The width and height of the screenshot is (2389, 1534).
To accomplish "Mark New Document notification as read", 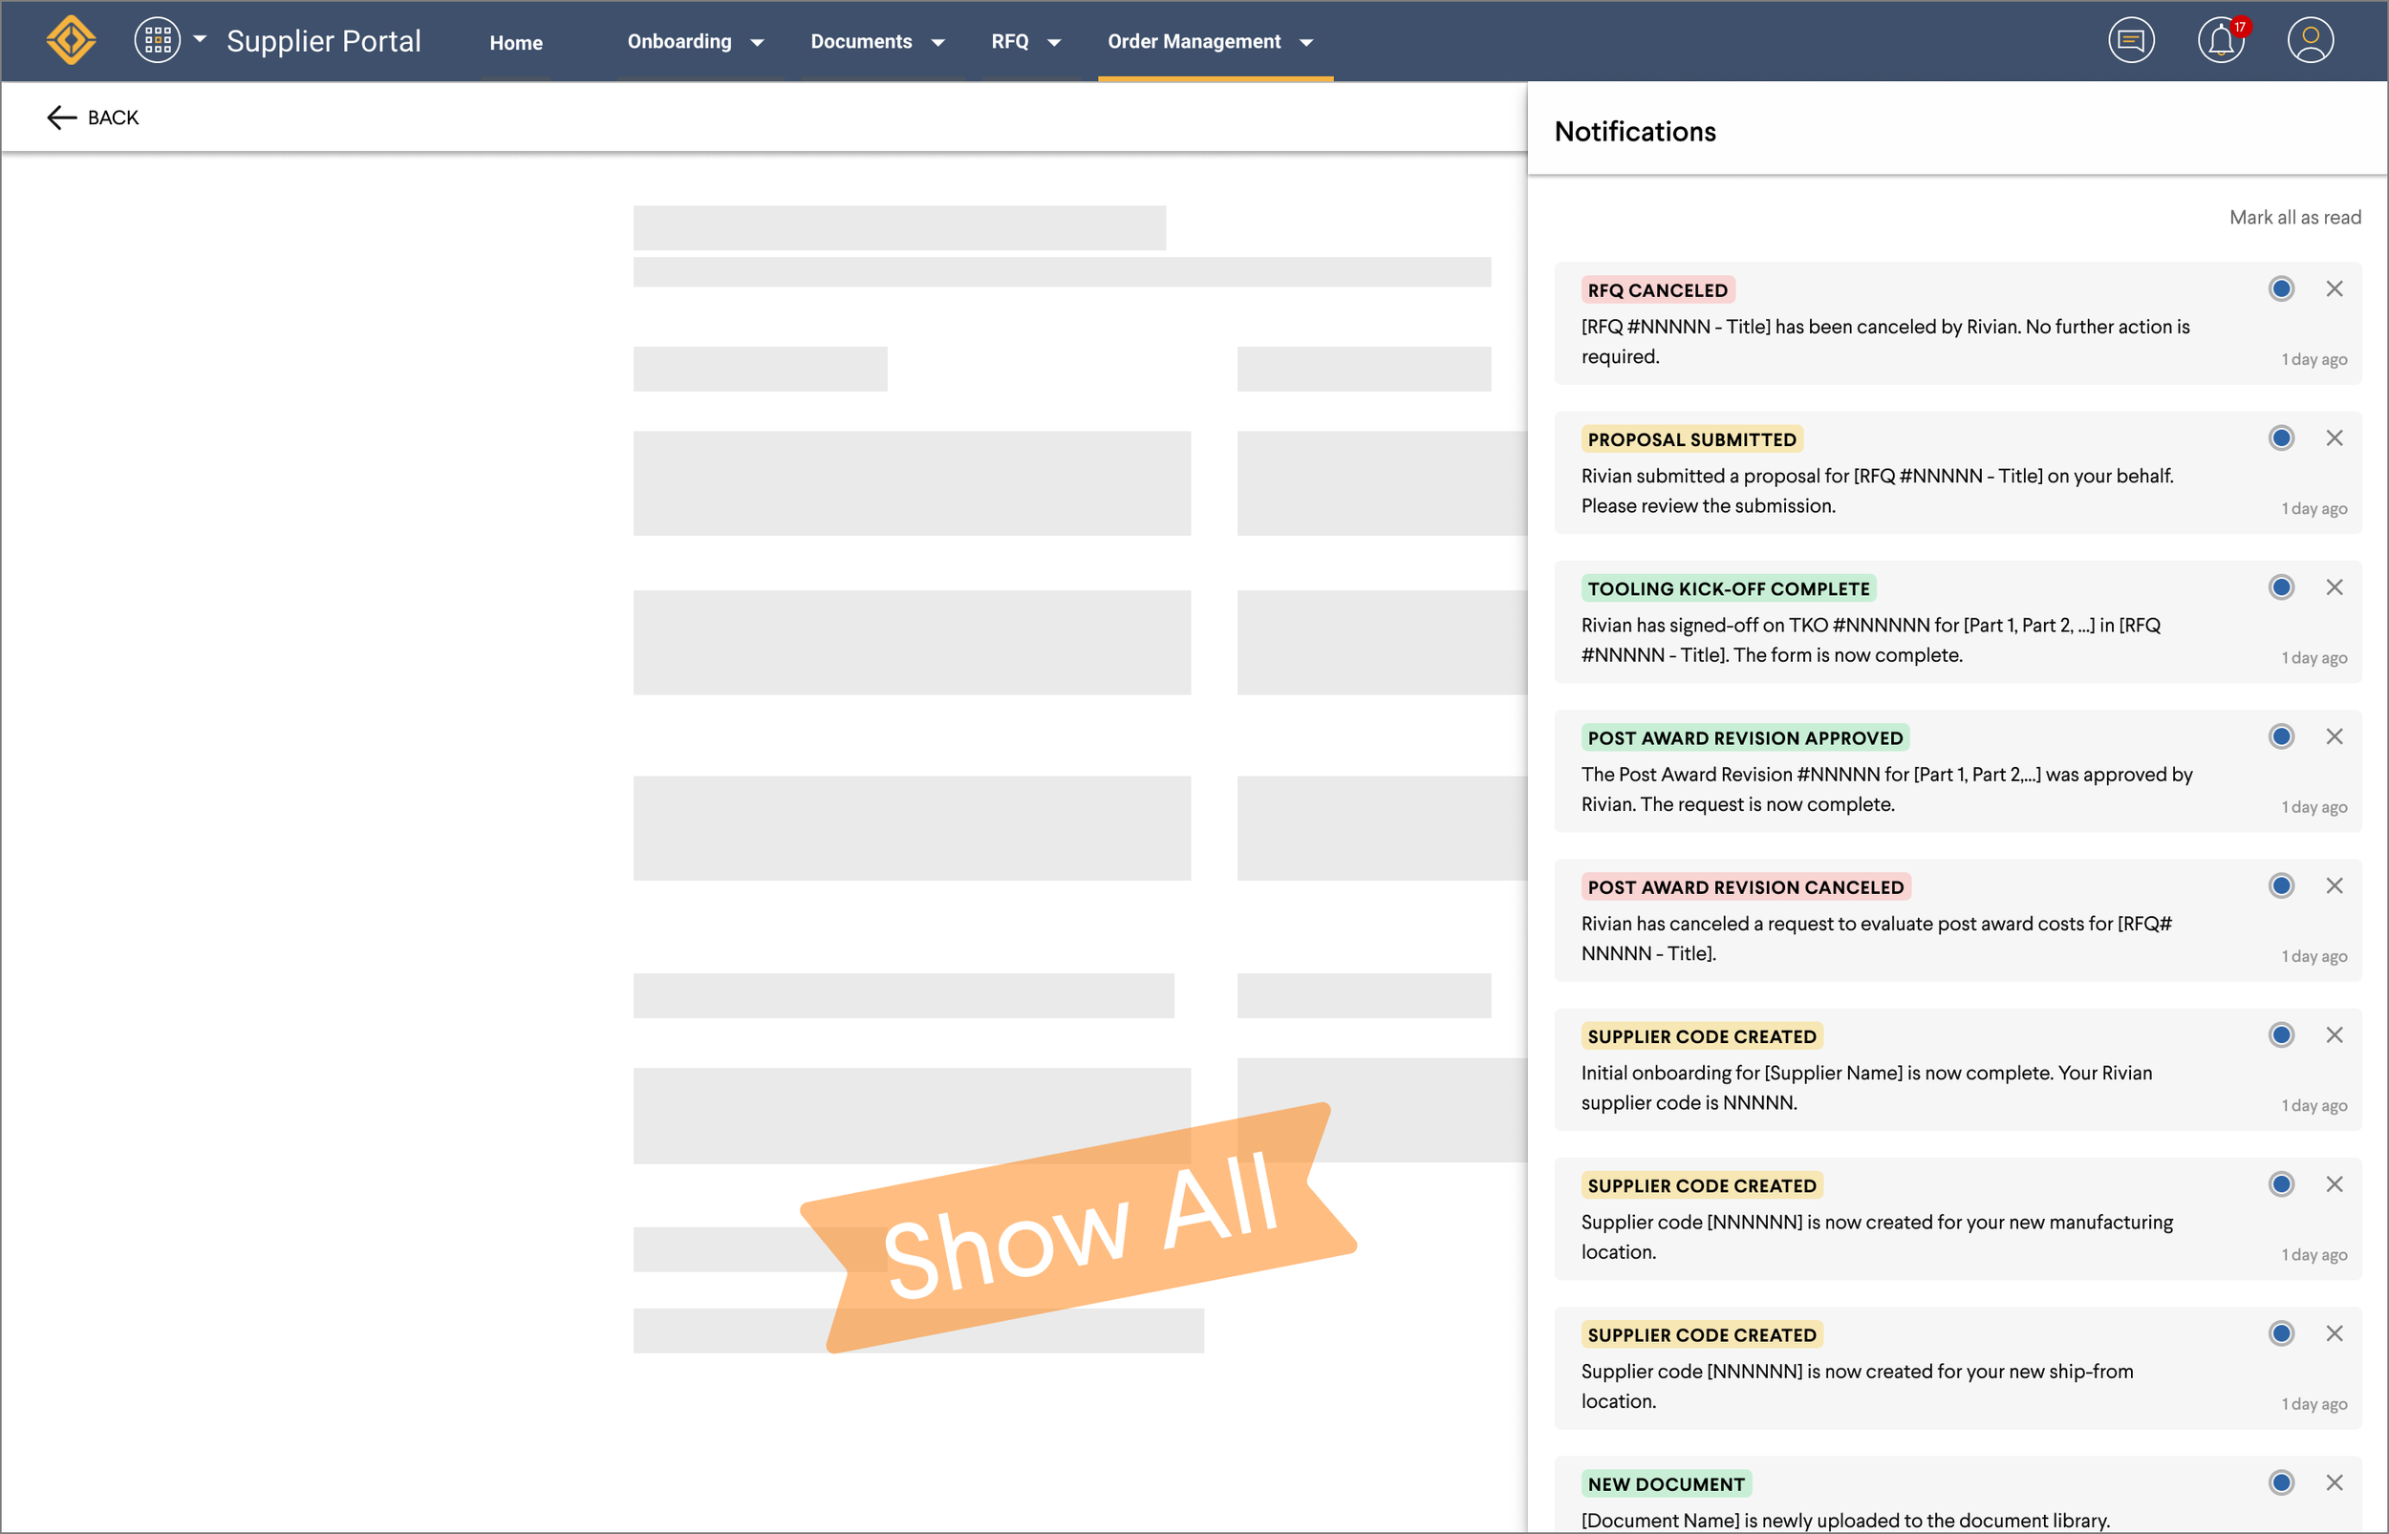I will coord(2280,1483).
